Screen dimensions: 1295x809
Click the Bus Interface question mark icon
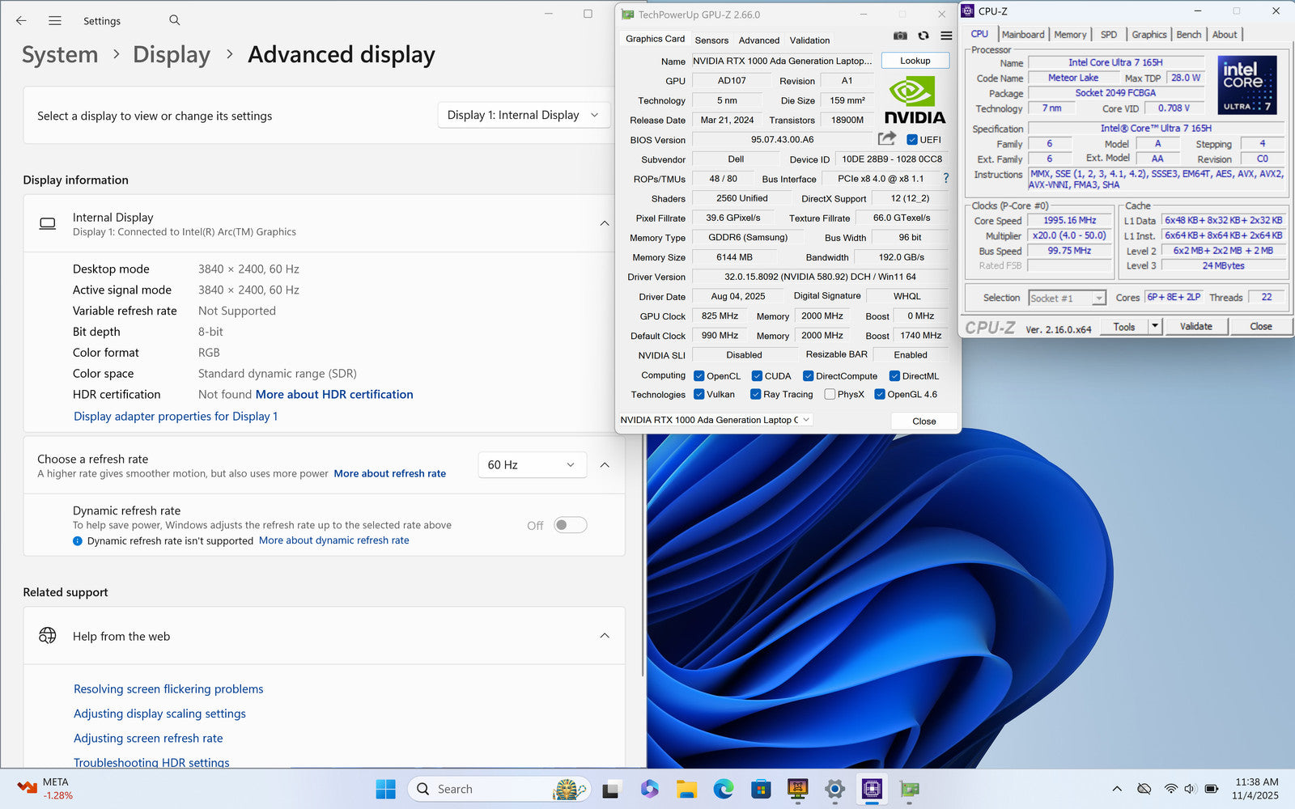point(945,179)
